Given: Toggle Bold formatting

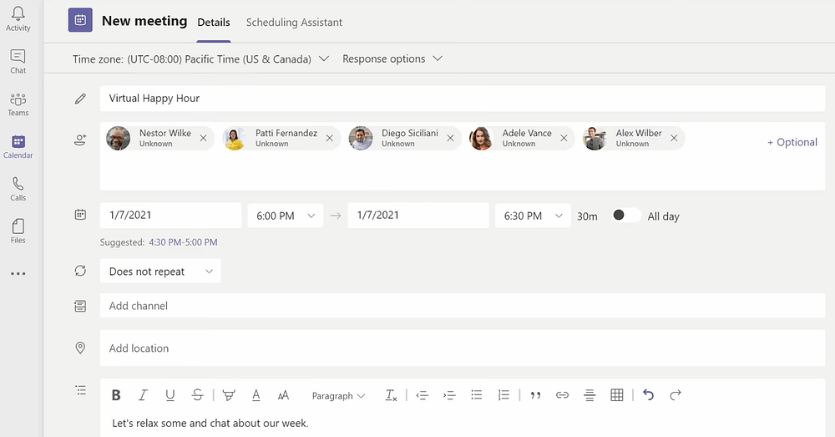Looking at the screenshot, I should (116, 395).
